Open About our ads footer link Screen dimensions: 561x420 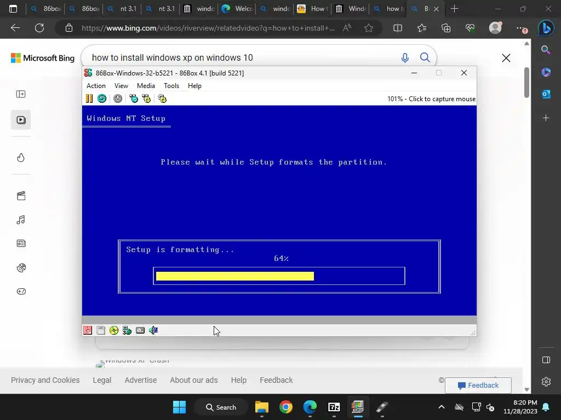tap(194, 380)
